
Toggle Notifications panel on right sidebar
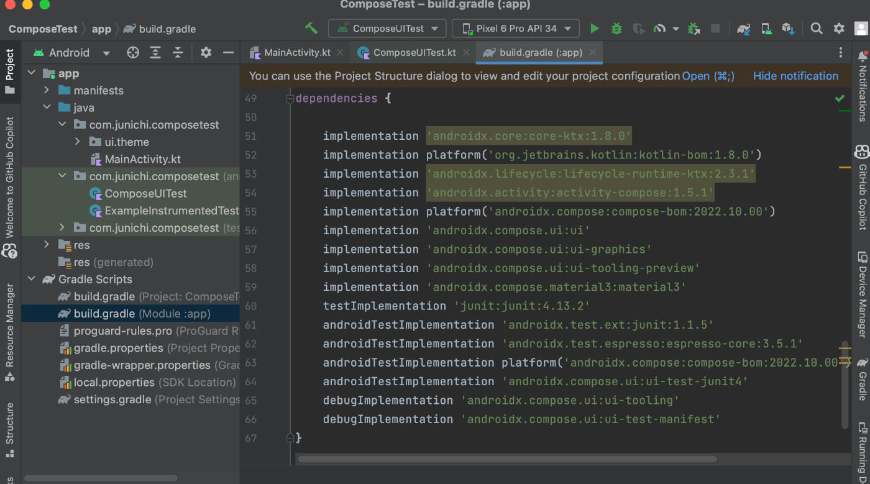click(x=862, y=86)
